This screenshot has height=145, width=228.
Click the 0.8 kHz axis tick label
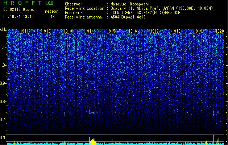[3, 101]
